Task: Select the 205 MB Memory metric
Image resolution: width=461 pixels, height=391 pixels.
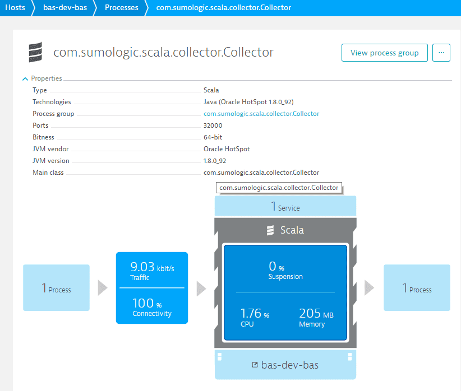Action: point(316,317)
